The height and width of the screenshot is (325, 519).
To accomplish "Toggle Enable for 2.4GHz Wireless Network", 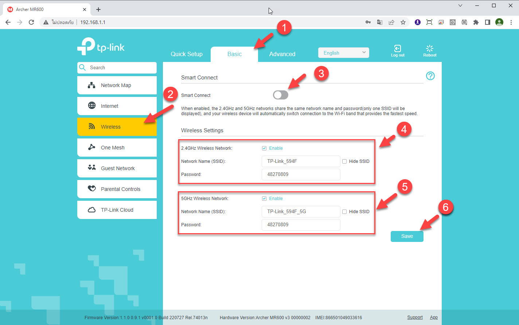I will 264,148.
